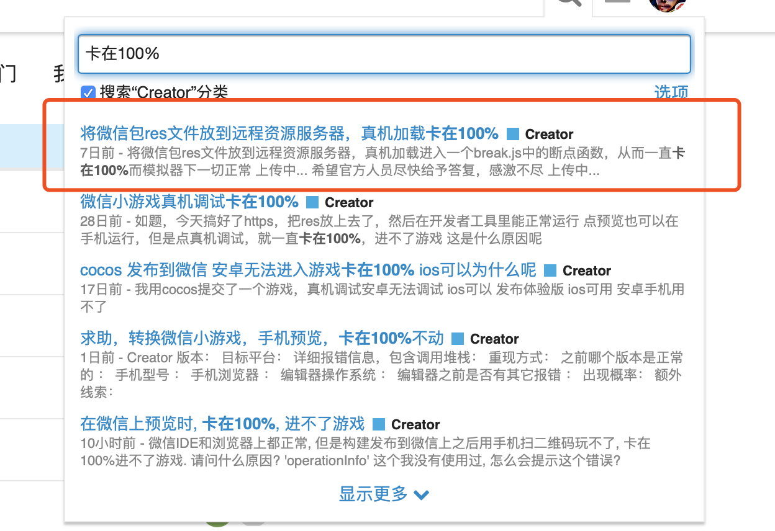This screenshot has width=775, height=531.
Task: Click snippet text starting 10小时前 - 微信IDE
Action: point(365,452)
